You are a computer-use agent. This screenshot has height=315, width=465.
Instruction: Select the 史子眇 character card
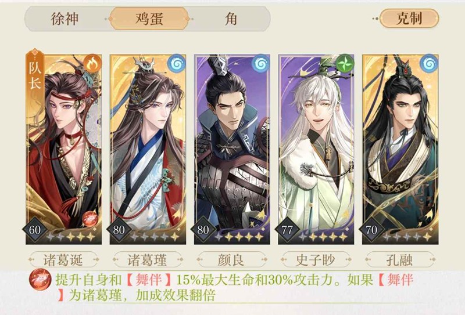pos(316,149)
